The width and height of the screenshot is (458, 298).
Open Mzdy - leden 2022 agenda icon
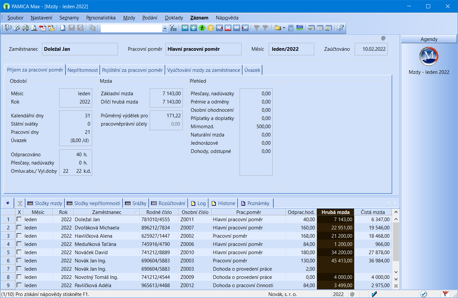[429, 57]
